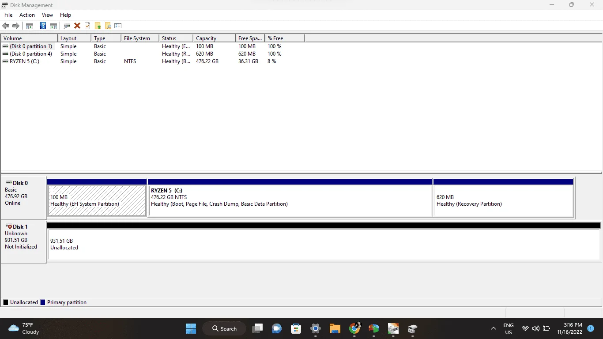Open Help via the blue question-mark icon
The width and height of the screenshot is (603, 339).
(x=43, y=26)
